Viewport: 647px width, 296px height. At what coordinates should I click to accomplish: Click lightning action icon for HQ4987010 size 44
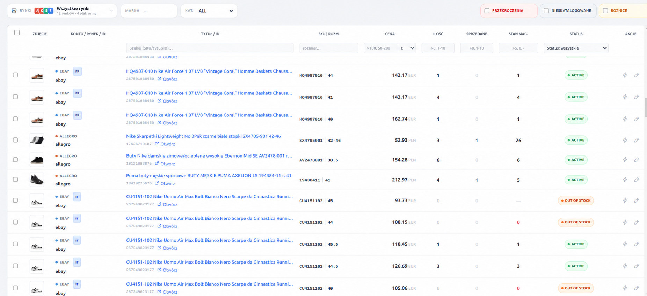pyautogui.click(x=625, y=75)
